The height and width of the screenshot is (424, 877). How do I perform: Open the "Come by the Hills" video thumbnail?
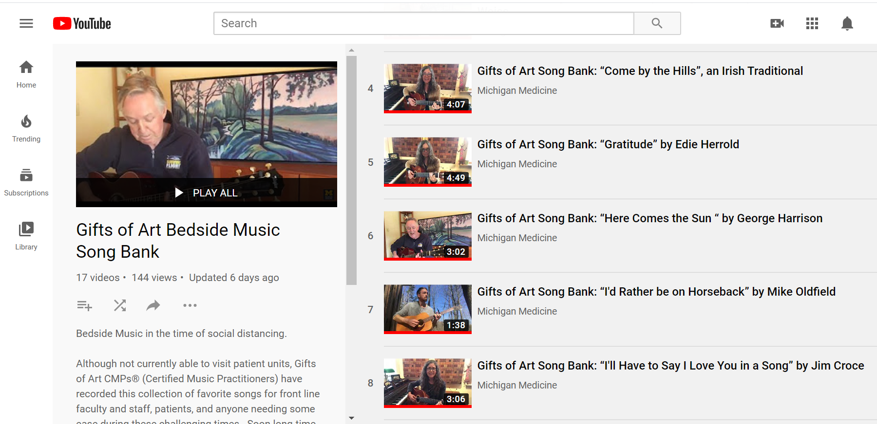pos(428,88)
